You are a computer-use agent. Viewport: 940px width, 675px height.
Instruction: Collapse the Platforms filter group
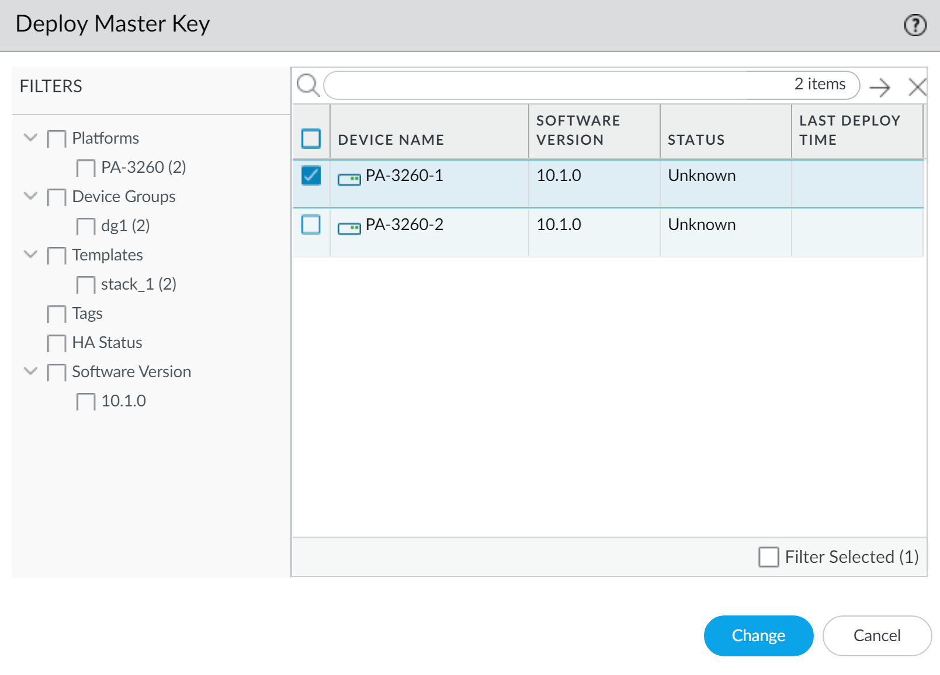30,138
